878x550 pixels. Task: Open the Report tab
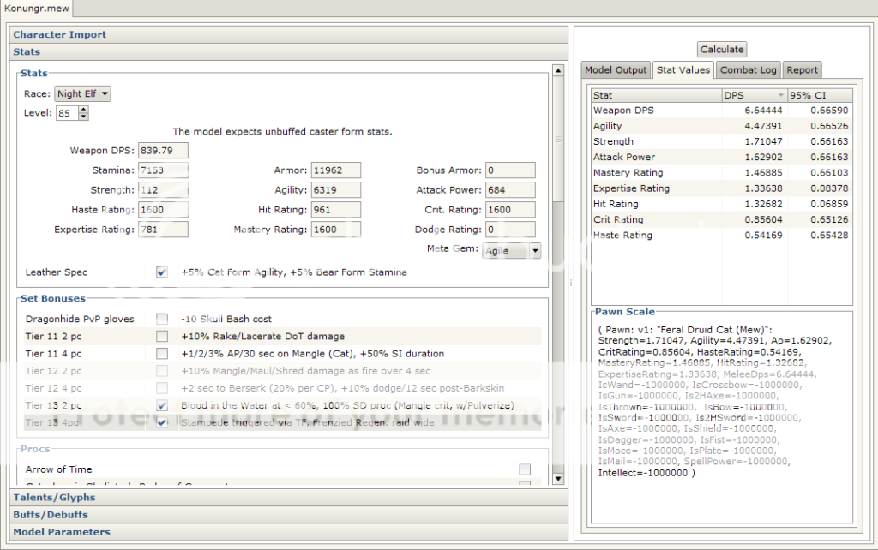[802, 70]
